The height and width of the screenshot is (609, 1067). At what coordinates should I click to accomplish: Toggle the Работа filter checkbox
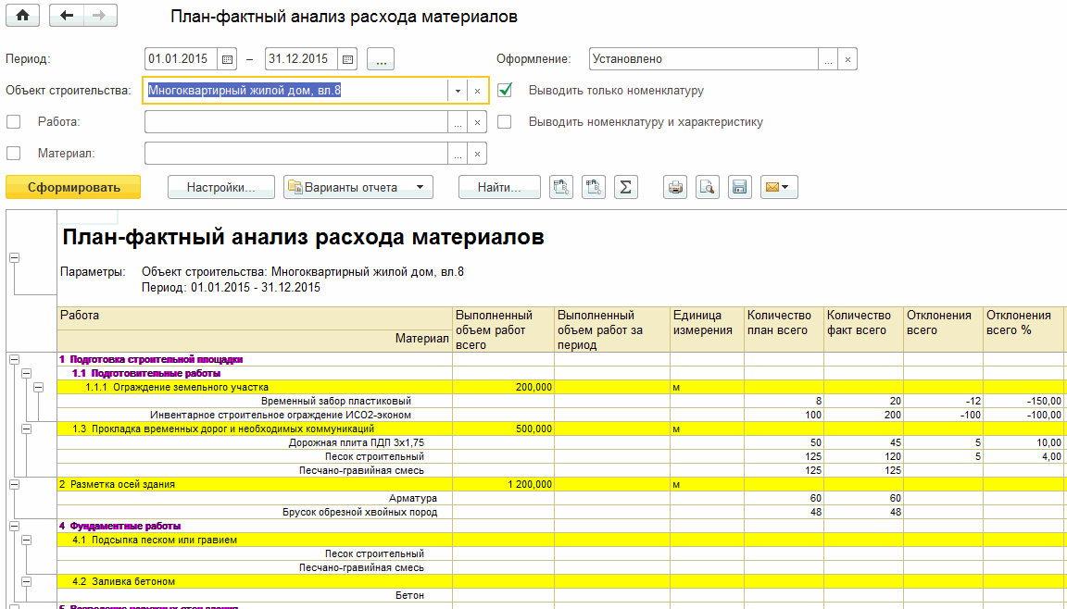(x=14, y=121)
